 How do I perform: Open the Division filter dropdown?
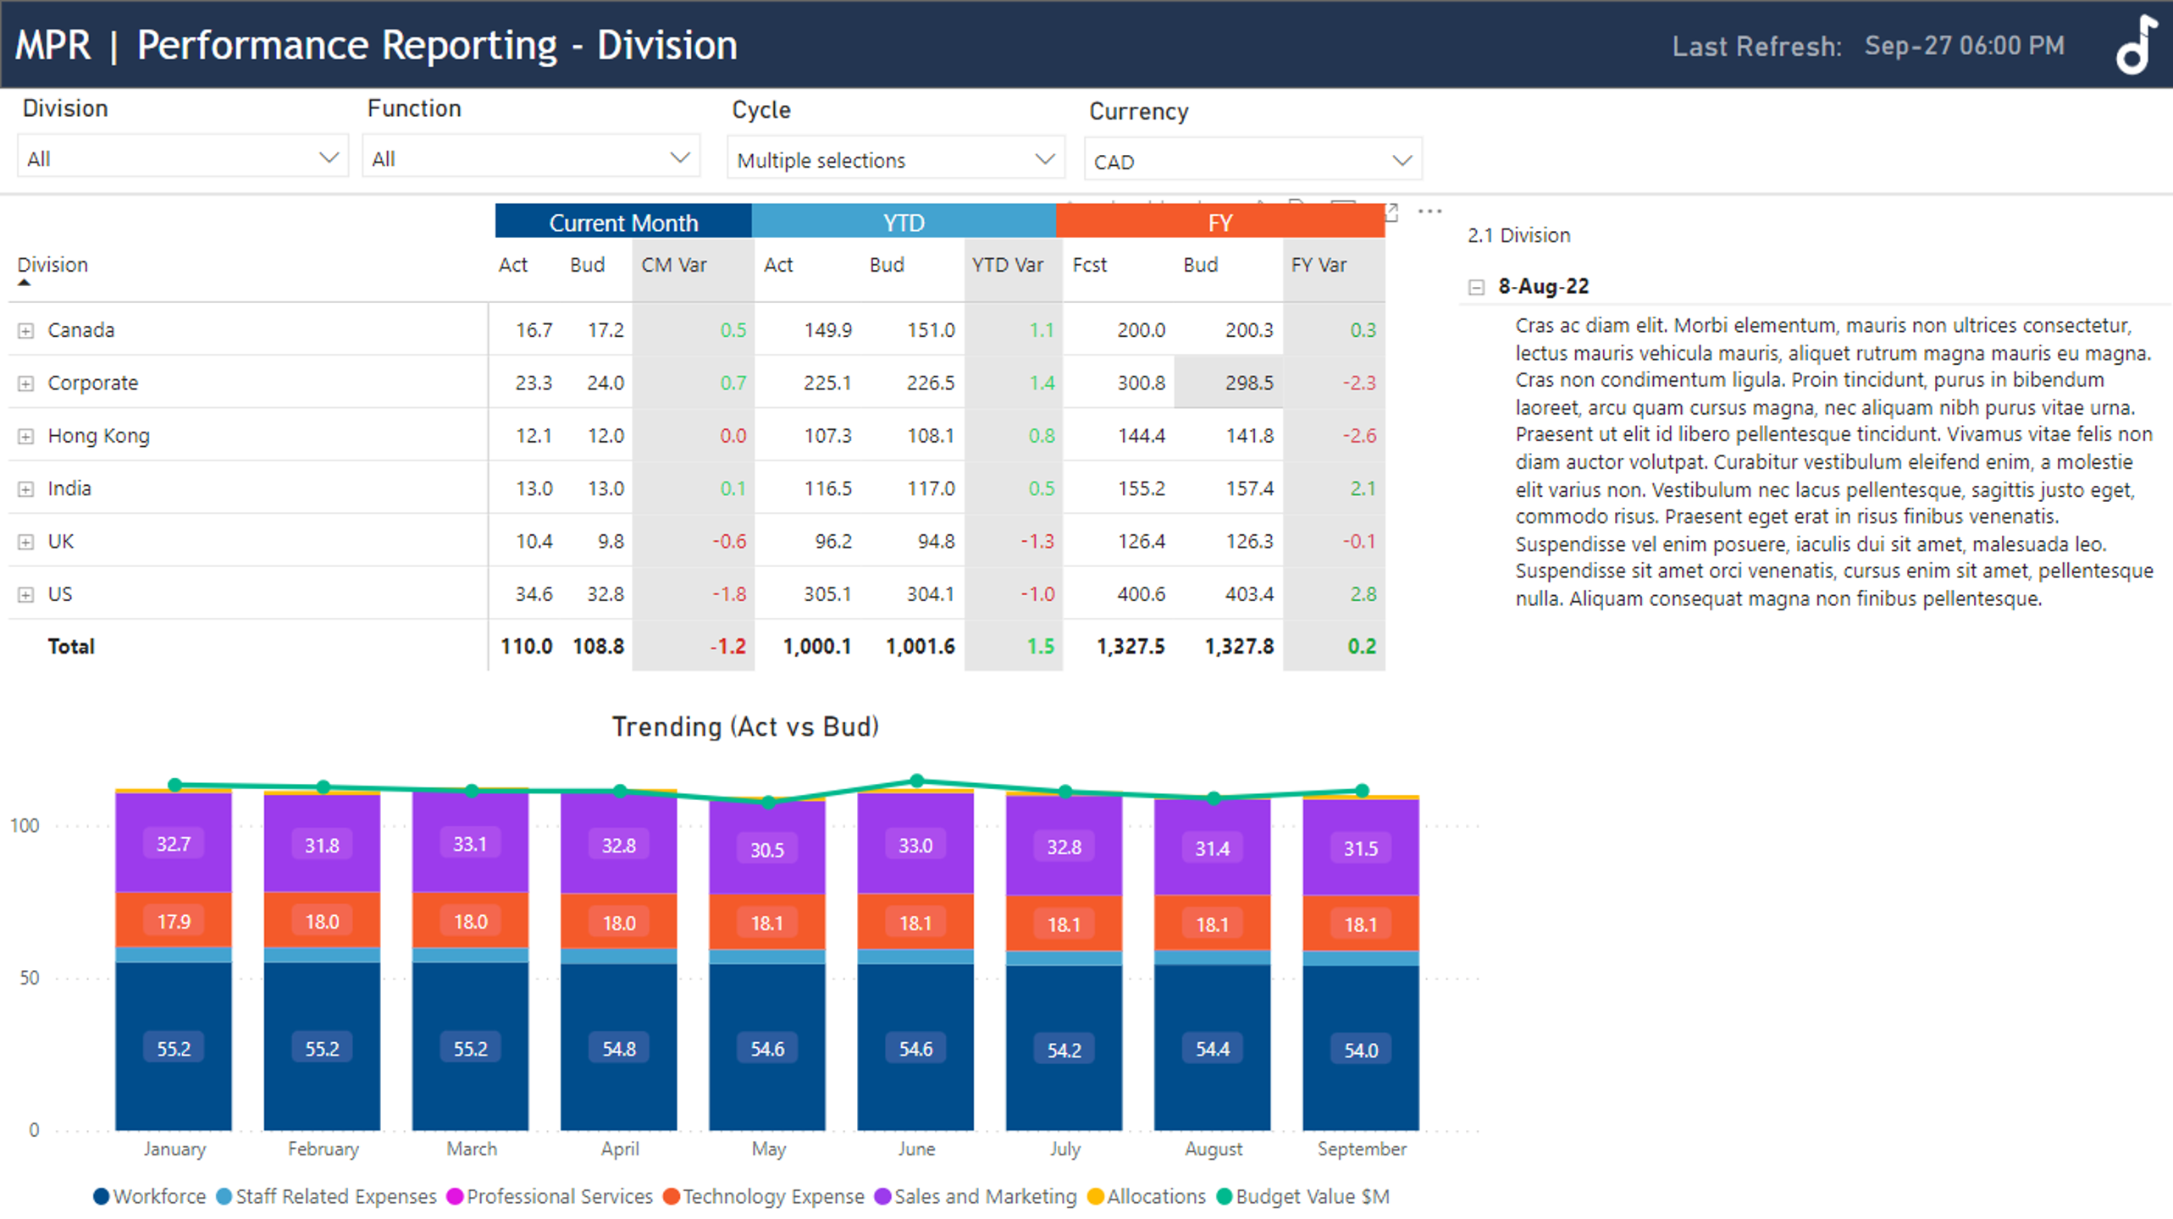coord(328,158)
